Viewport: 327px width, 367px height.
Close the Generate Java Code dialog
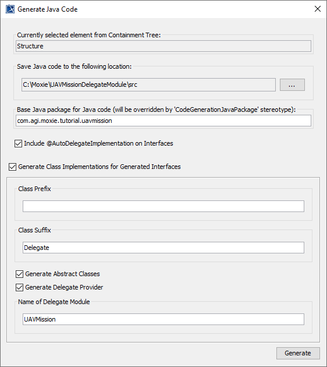pos(318,9)
